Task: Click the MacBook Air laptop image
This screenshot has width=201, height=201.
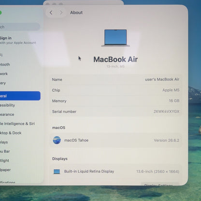Action: point(115,38)
